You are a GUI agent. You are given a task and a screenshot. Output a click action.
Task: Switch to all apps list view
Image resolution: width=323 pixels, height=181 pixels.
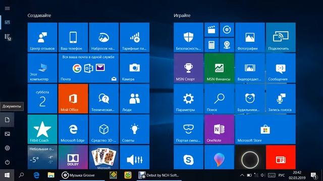coord(7,37)
